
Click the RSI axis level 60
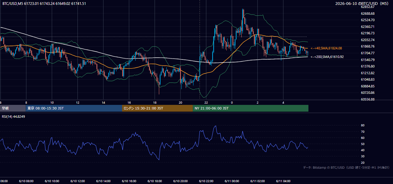coord(363,138)
